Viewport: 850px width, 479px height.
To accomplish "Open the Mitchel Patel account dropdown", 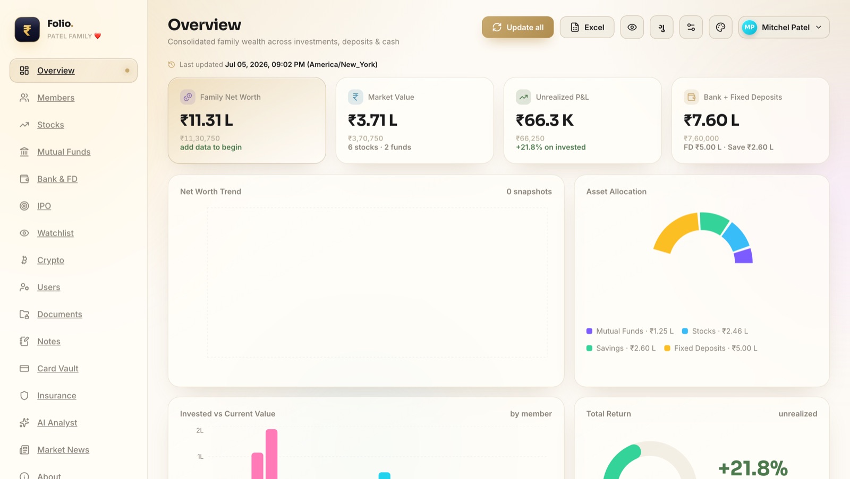I will pos(784,28).
